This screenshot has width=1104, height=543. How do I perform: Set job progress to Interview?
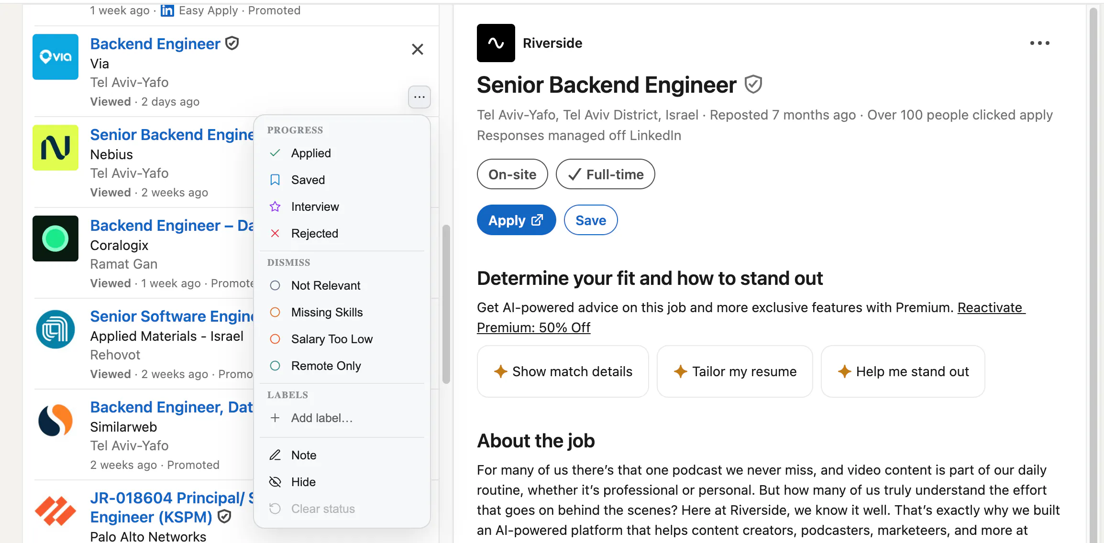342,206
